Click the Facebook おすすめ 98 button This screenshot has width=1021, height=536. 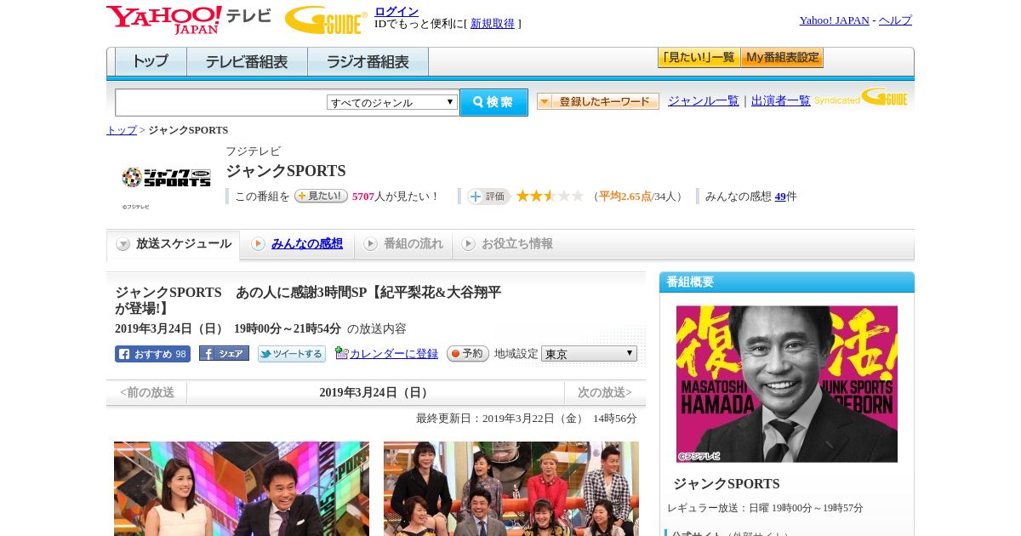[152, 354]
